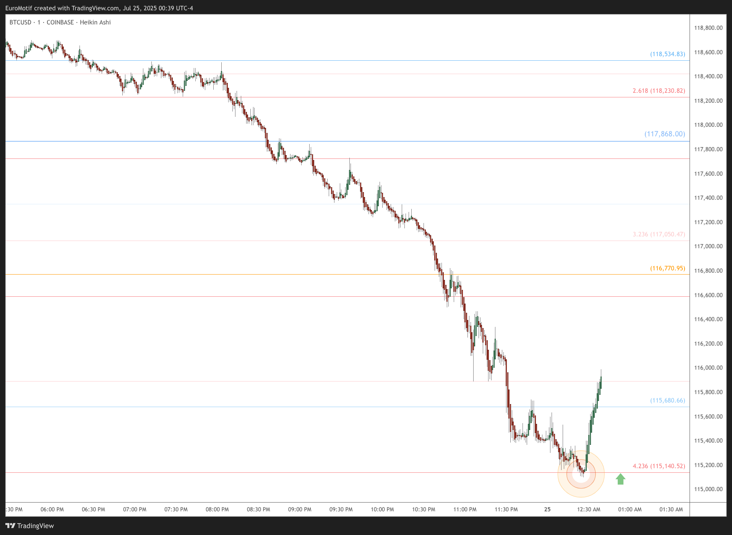Click the green up arrow marker
The width and height of the screenshot is (732, 535).
pyautogui.click(x=620, y=479)
